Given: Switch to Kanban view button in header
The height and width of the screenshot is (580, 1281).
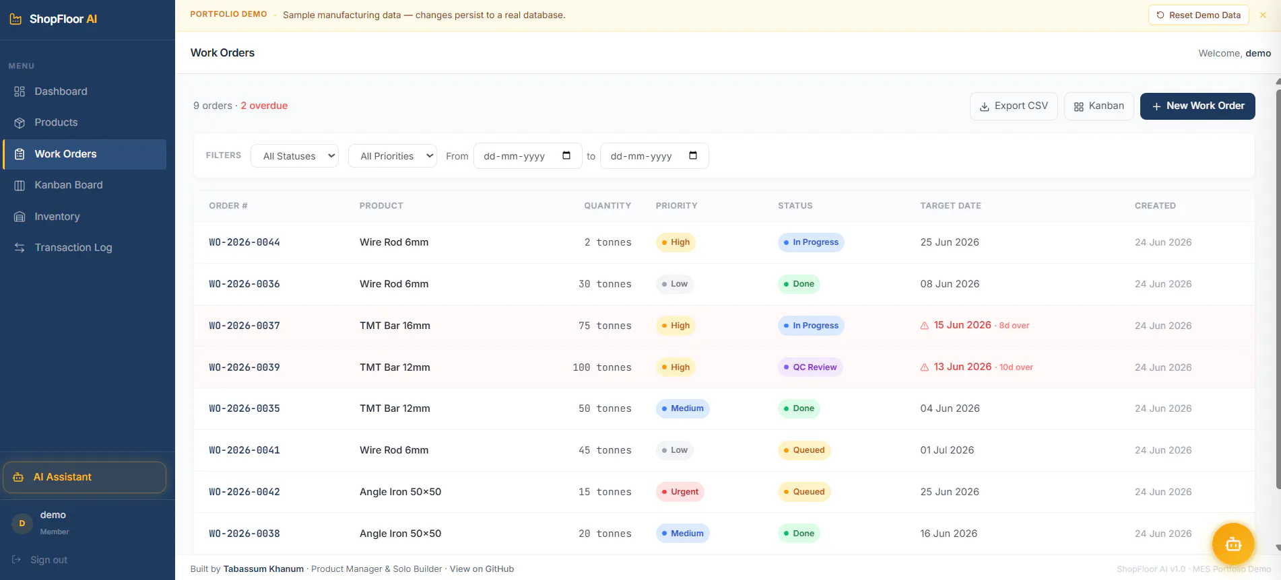Looking at the screenshot, I should (1099, 106).
